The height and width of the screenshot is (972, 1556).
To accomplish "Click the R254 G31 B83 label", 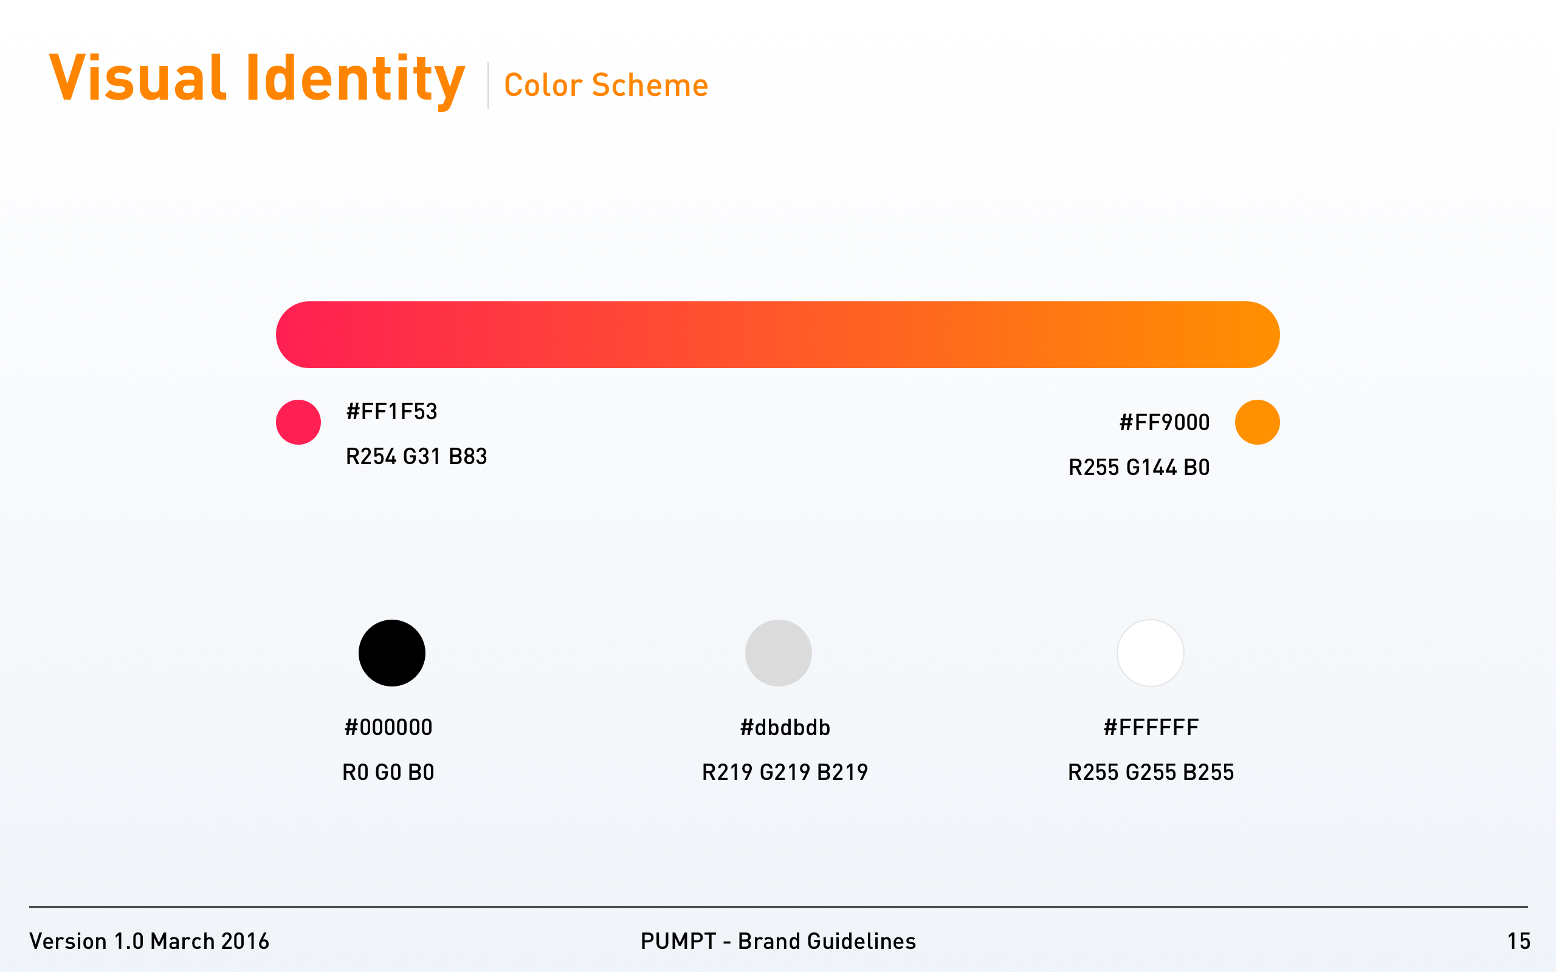I will pyautogui.click(x=416, y=456).
